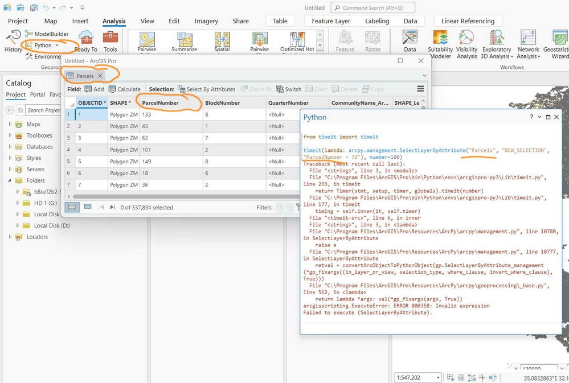Toggle Show All Records view button

click(x=72, y=207)
